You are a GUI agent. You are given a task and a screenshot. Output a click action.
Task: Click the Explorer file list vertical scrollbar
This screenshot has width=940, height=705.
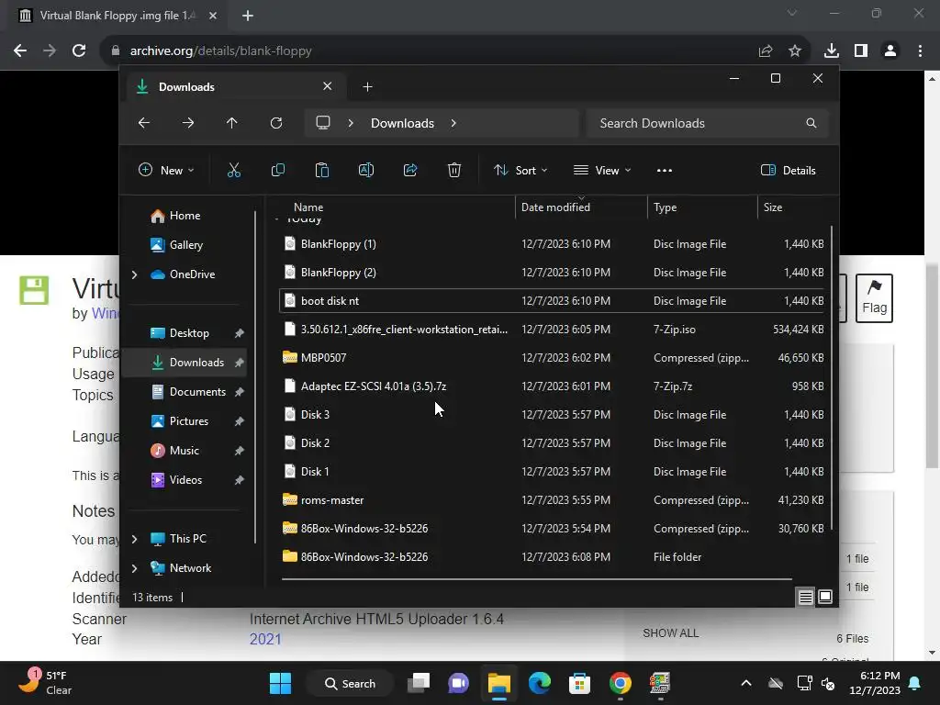832,377
